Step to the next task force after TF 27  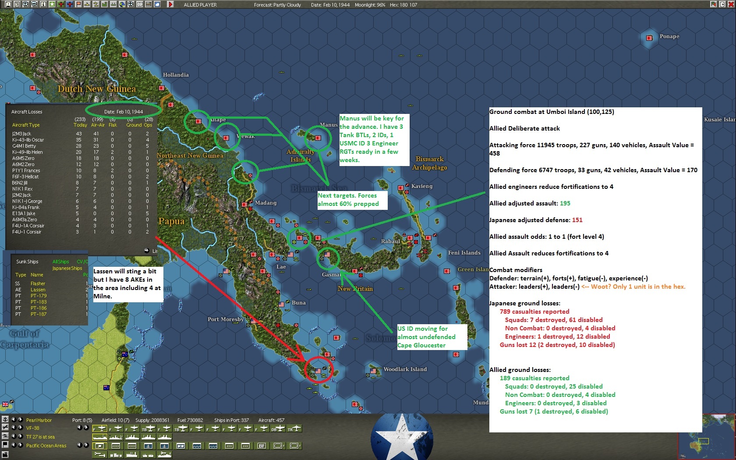pos(20,437)
